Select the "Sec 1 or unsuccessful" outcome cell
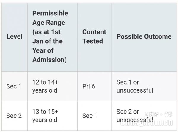The height and width of the screenshot is (132, 178). coord(135,86)
